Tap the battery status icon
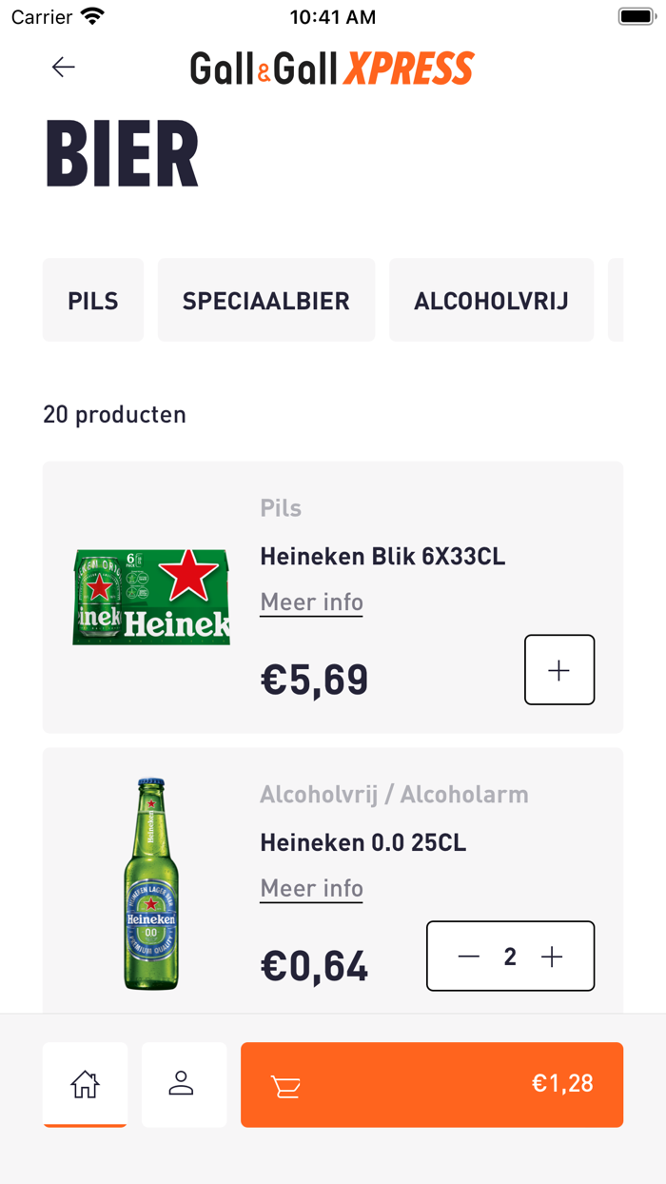Image resolution: width=666 pixels, height=1184 pixels. click(x=635, y=17)
